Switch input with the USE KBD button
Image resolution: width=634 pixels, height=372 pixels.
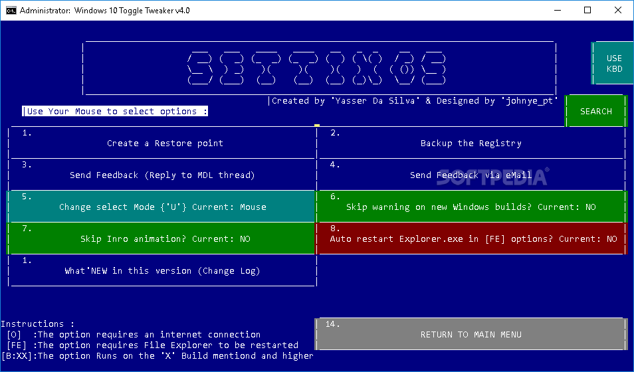(613, 64)
